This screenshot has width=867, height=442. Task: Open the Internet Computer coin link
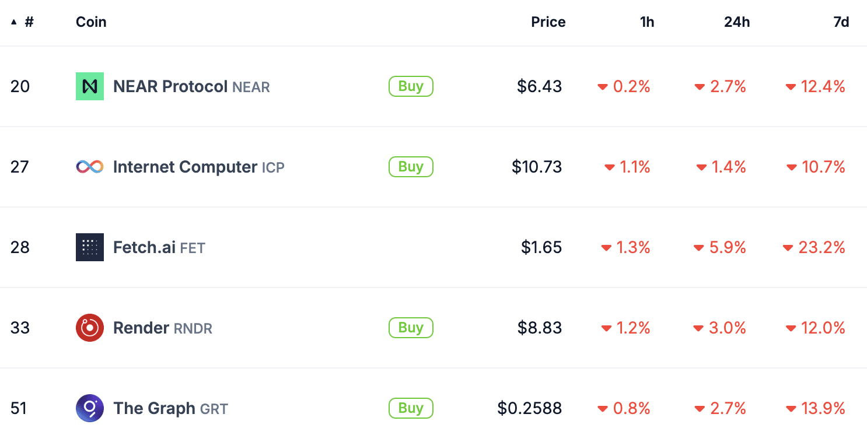[x=184, y=167]
